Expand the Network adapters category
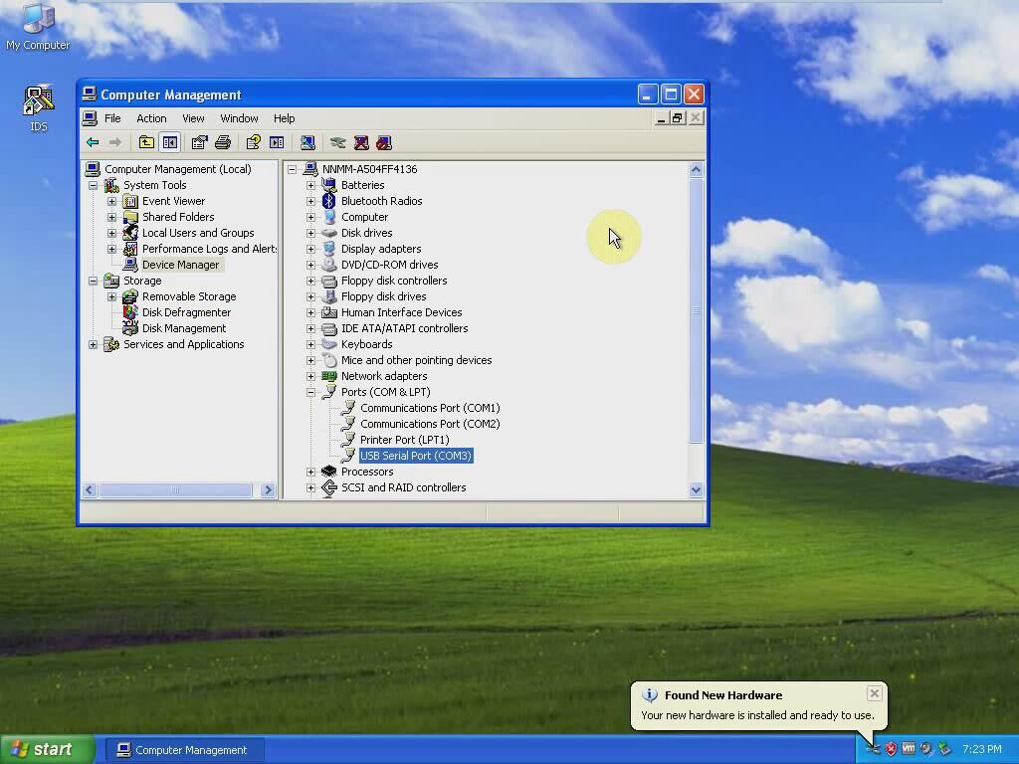Image resolution: width=1019 pixels, height=764 pixels. tap(310, 376)
